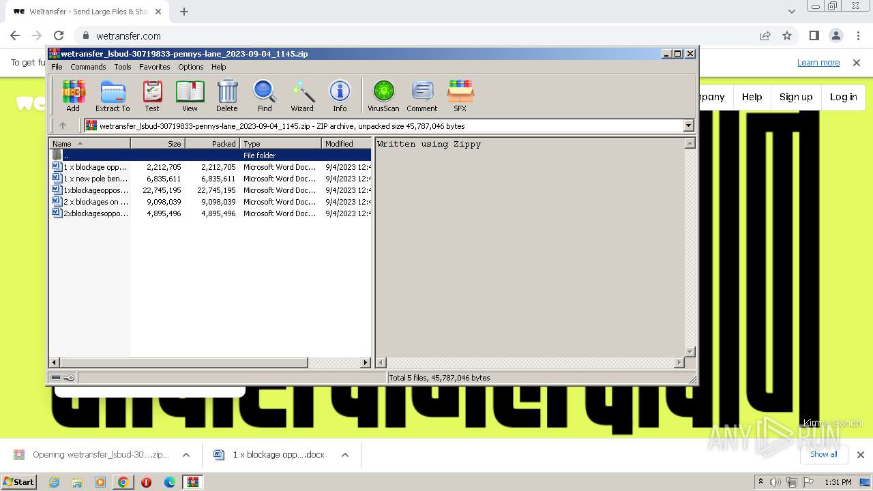Sort file list by Name column
Screen dimensions: 873x491
tap(89, 144)
